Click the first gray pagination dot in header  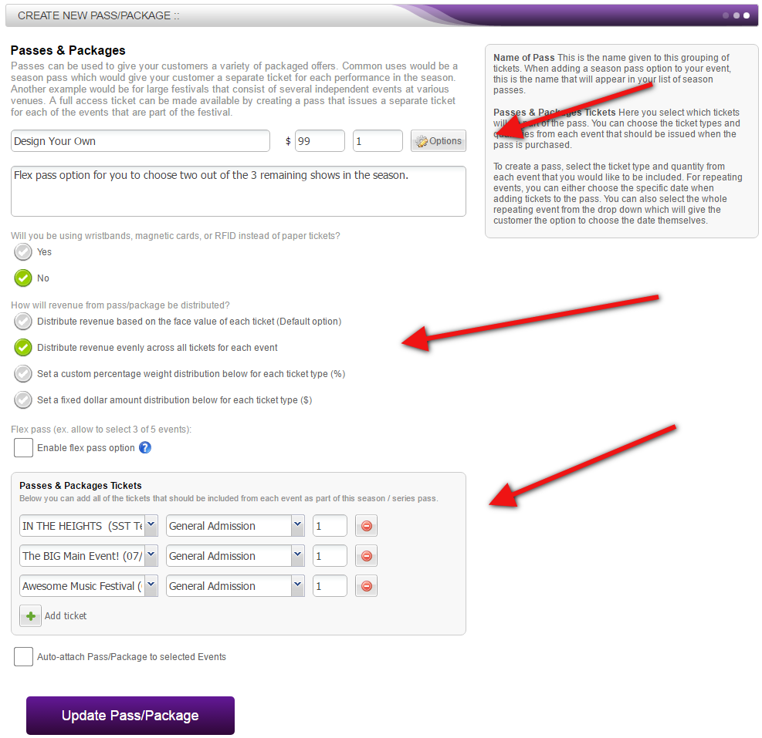click(x=726, y=15)
